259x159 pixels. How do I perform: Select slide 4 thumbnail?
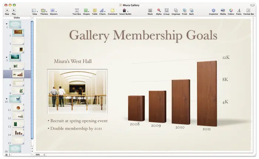(18, 49)
